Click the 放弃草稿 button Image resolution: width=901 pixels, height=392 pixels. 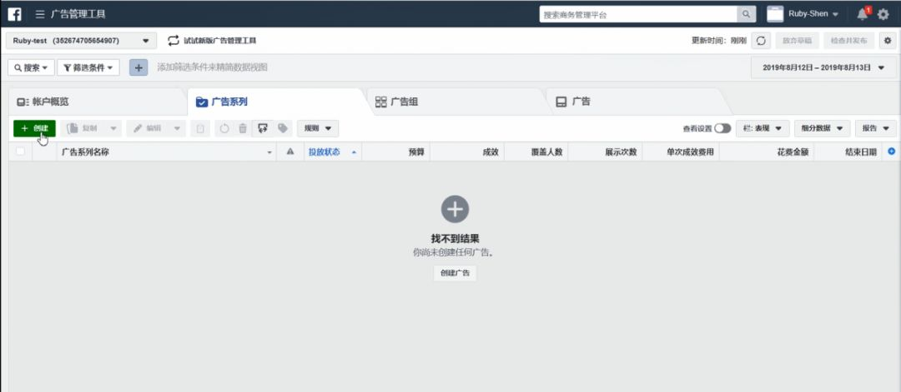(x=797, y=41)
